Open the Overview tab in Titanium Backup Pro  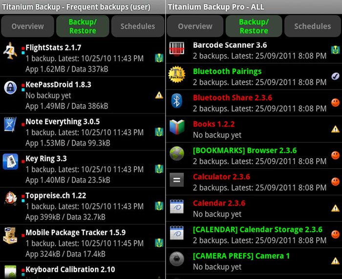pos(195,26)
